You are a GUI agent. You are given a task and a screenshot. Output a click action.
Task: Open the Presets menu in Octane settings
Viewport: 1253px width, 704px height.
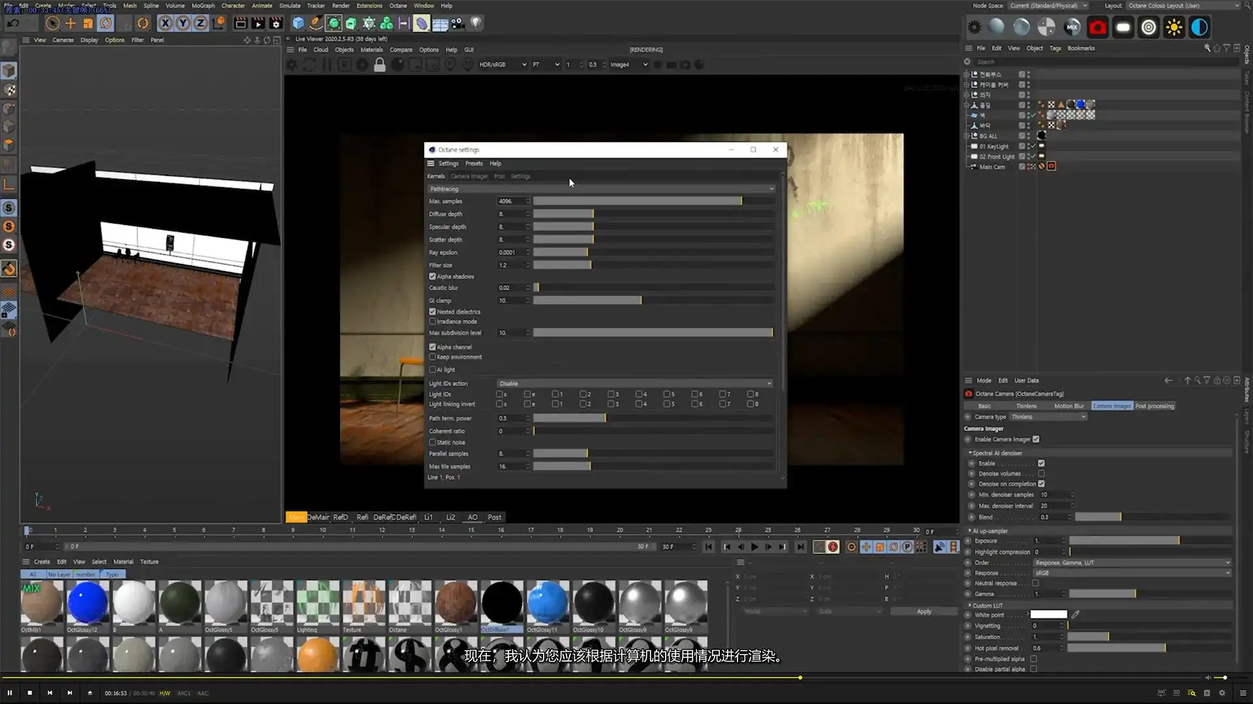(x=474, y=164)
